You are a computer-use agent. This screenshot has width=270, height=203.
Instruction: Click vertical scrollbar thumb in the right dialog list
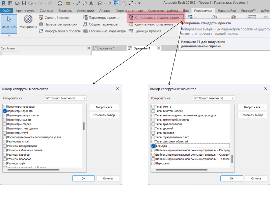[232, 159]
